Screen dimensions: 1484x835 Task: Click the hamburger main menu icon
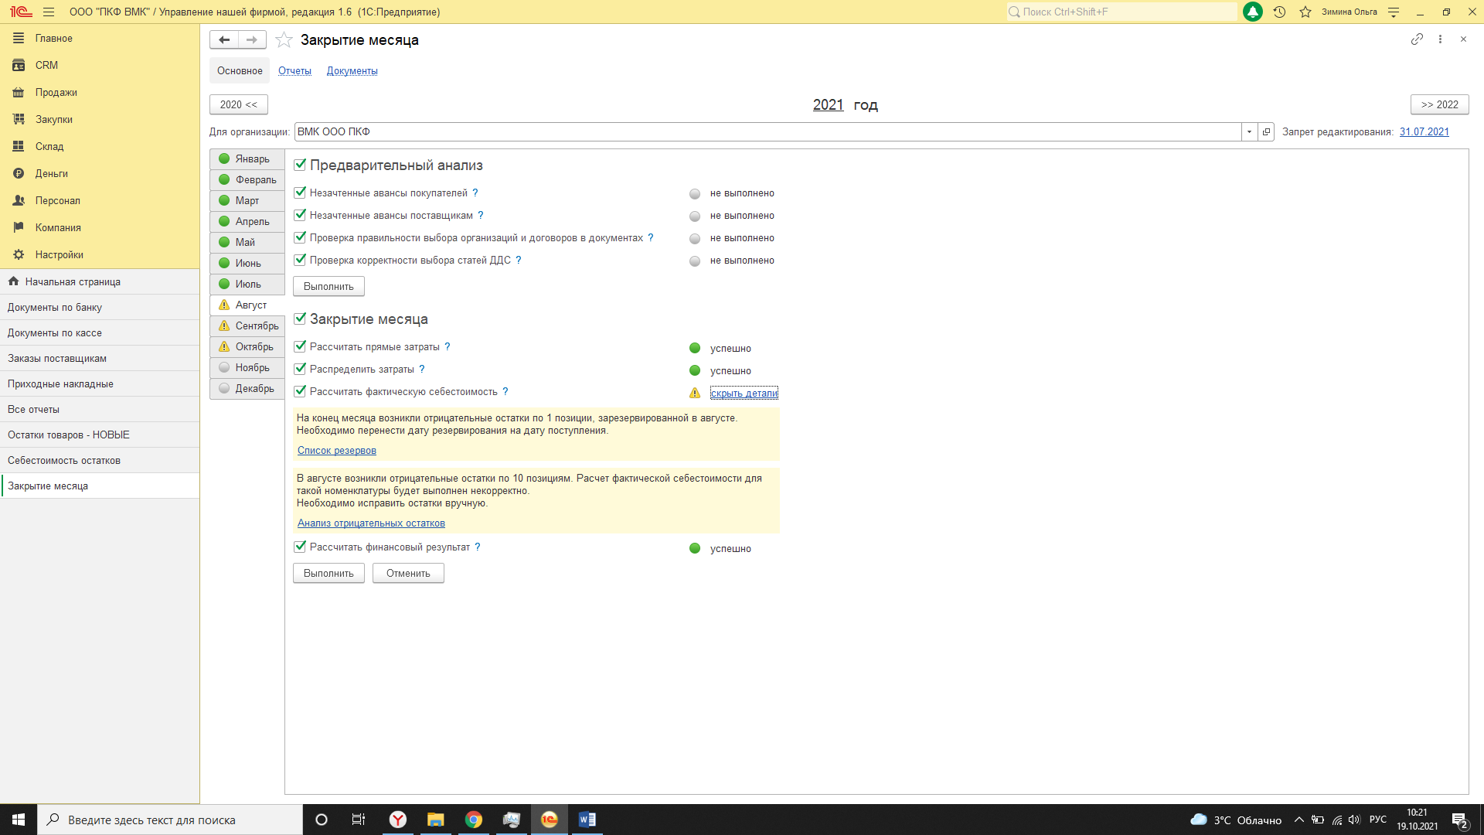click(49, 12)
